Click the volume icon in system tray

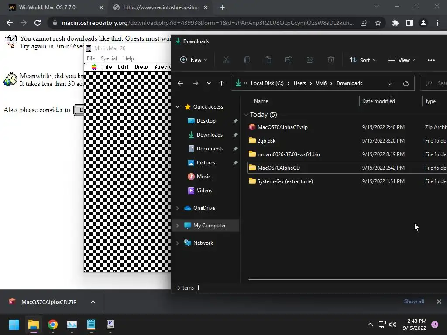point(393,325)
